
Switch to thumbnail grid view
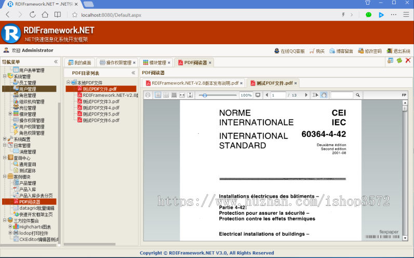point(174,95)
